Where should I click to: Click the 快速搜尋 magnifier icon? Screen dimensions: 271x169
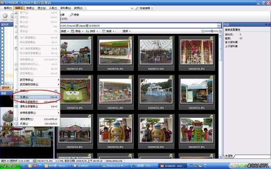tap(137, 8)
